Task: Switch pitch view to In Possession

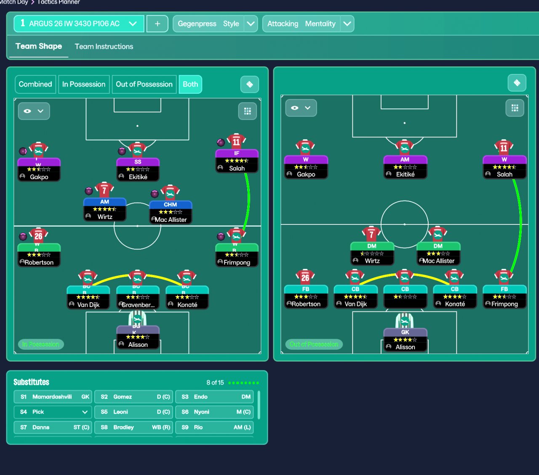Action: [84, 84]
